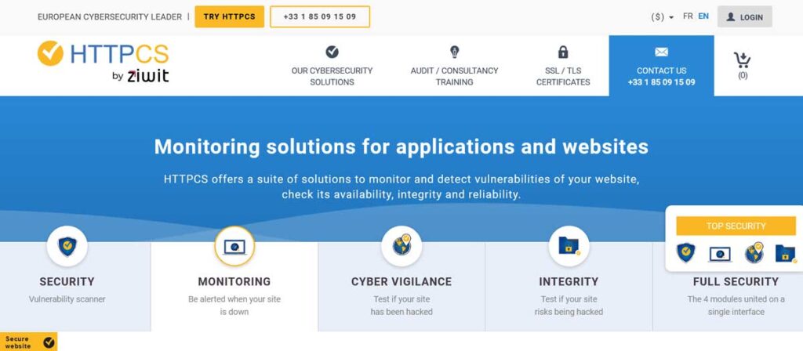
Task: Click the Monitoring solutions headline
Action: tap(401, 147)
